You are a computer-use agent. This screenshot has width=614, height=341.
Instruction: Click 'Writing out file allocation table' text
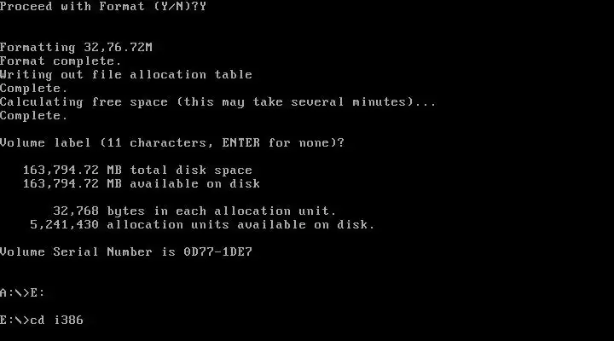[126, 74]
